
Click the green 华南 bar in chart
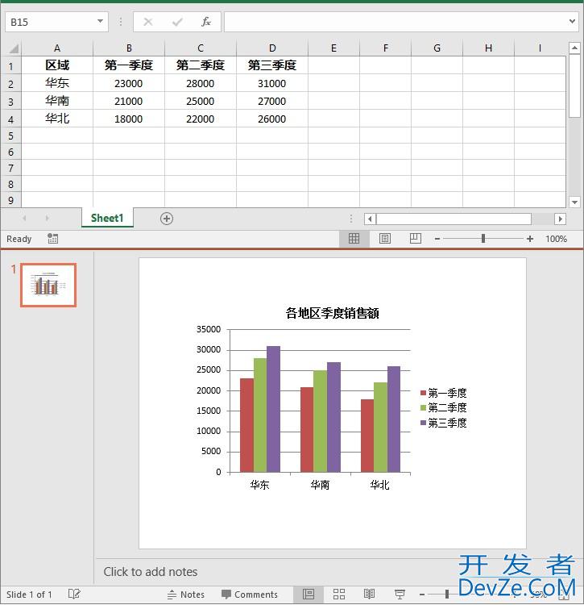click(x=321, y=421)
